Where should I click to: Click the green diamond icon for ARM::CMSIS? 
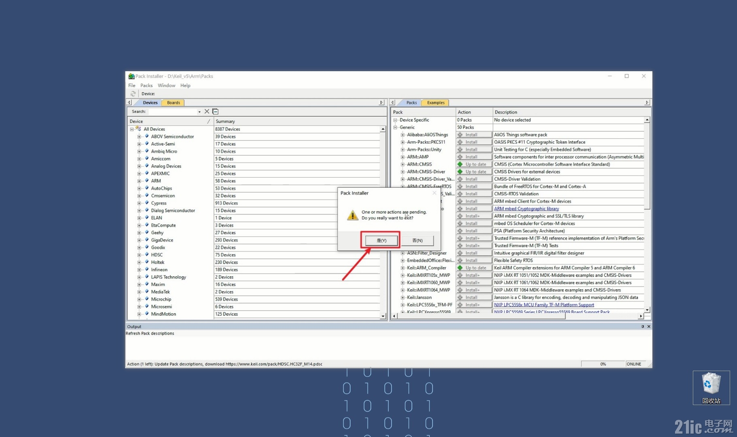coord(460,164)
